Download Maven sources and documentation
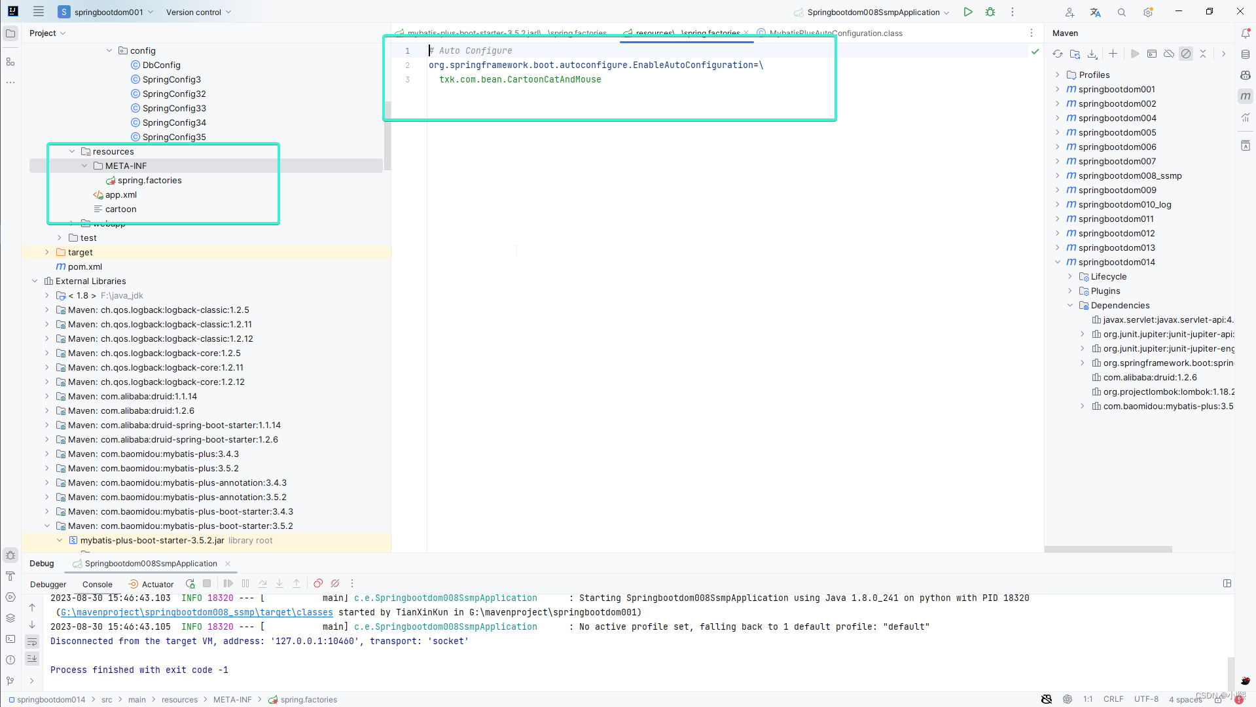The height and width of the screenshot is (707, 1256). pyautogui.click(x=1092, y=54)
